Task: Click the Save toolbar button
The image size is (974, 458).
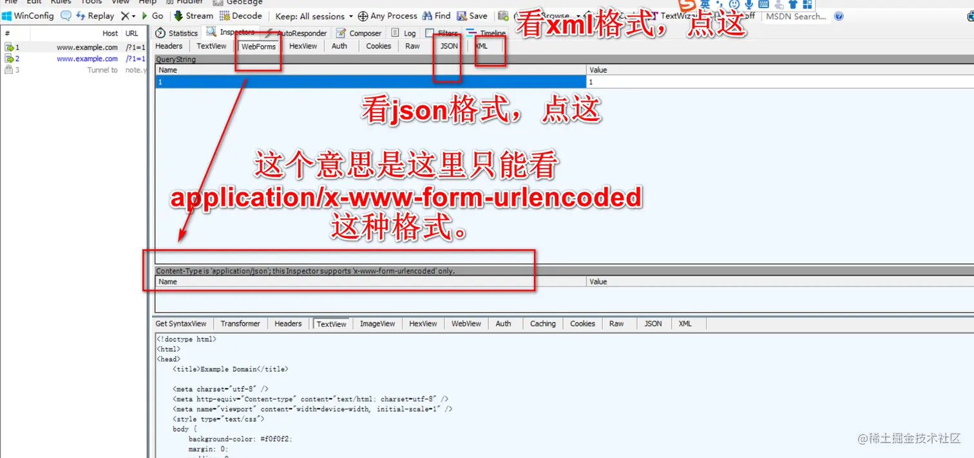Action: point(472,16)
